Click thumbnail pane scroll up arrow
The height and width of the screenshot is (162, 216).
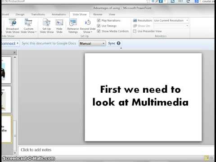(x=15, y=57)
